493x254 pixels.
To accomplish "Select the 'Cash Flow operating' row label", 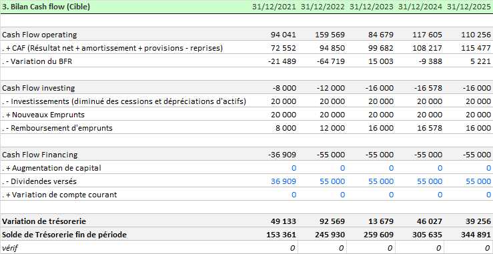I will [x=39, y=35].
